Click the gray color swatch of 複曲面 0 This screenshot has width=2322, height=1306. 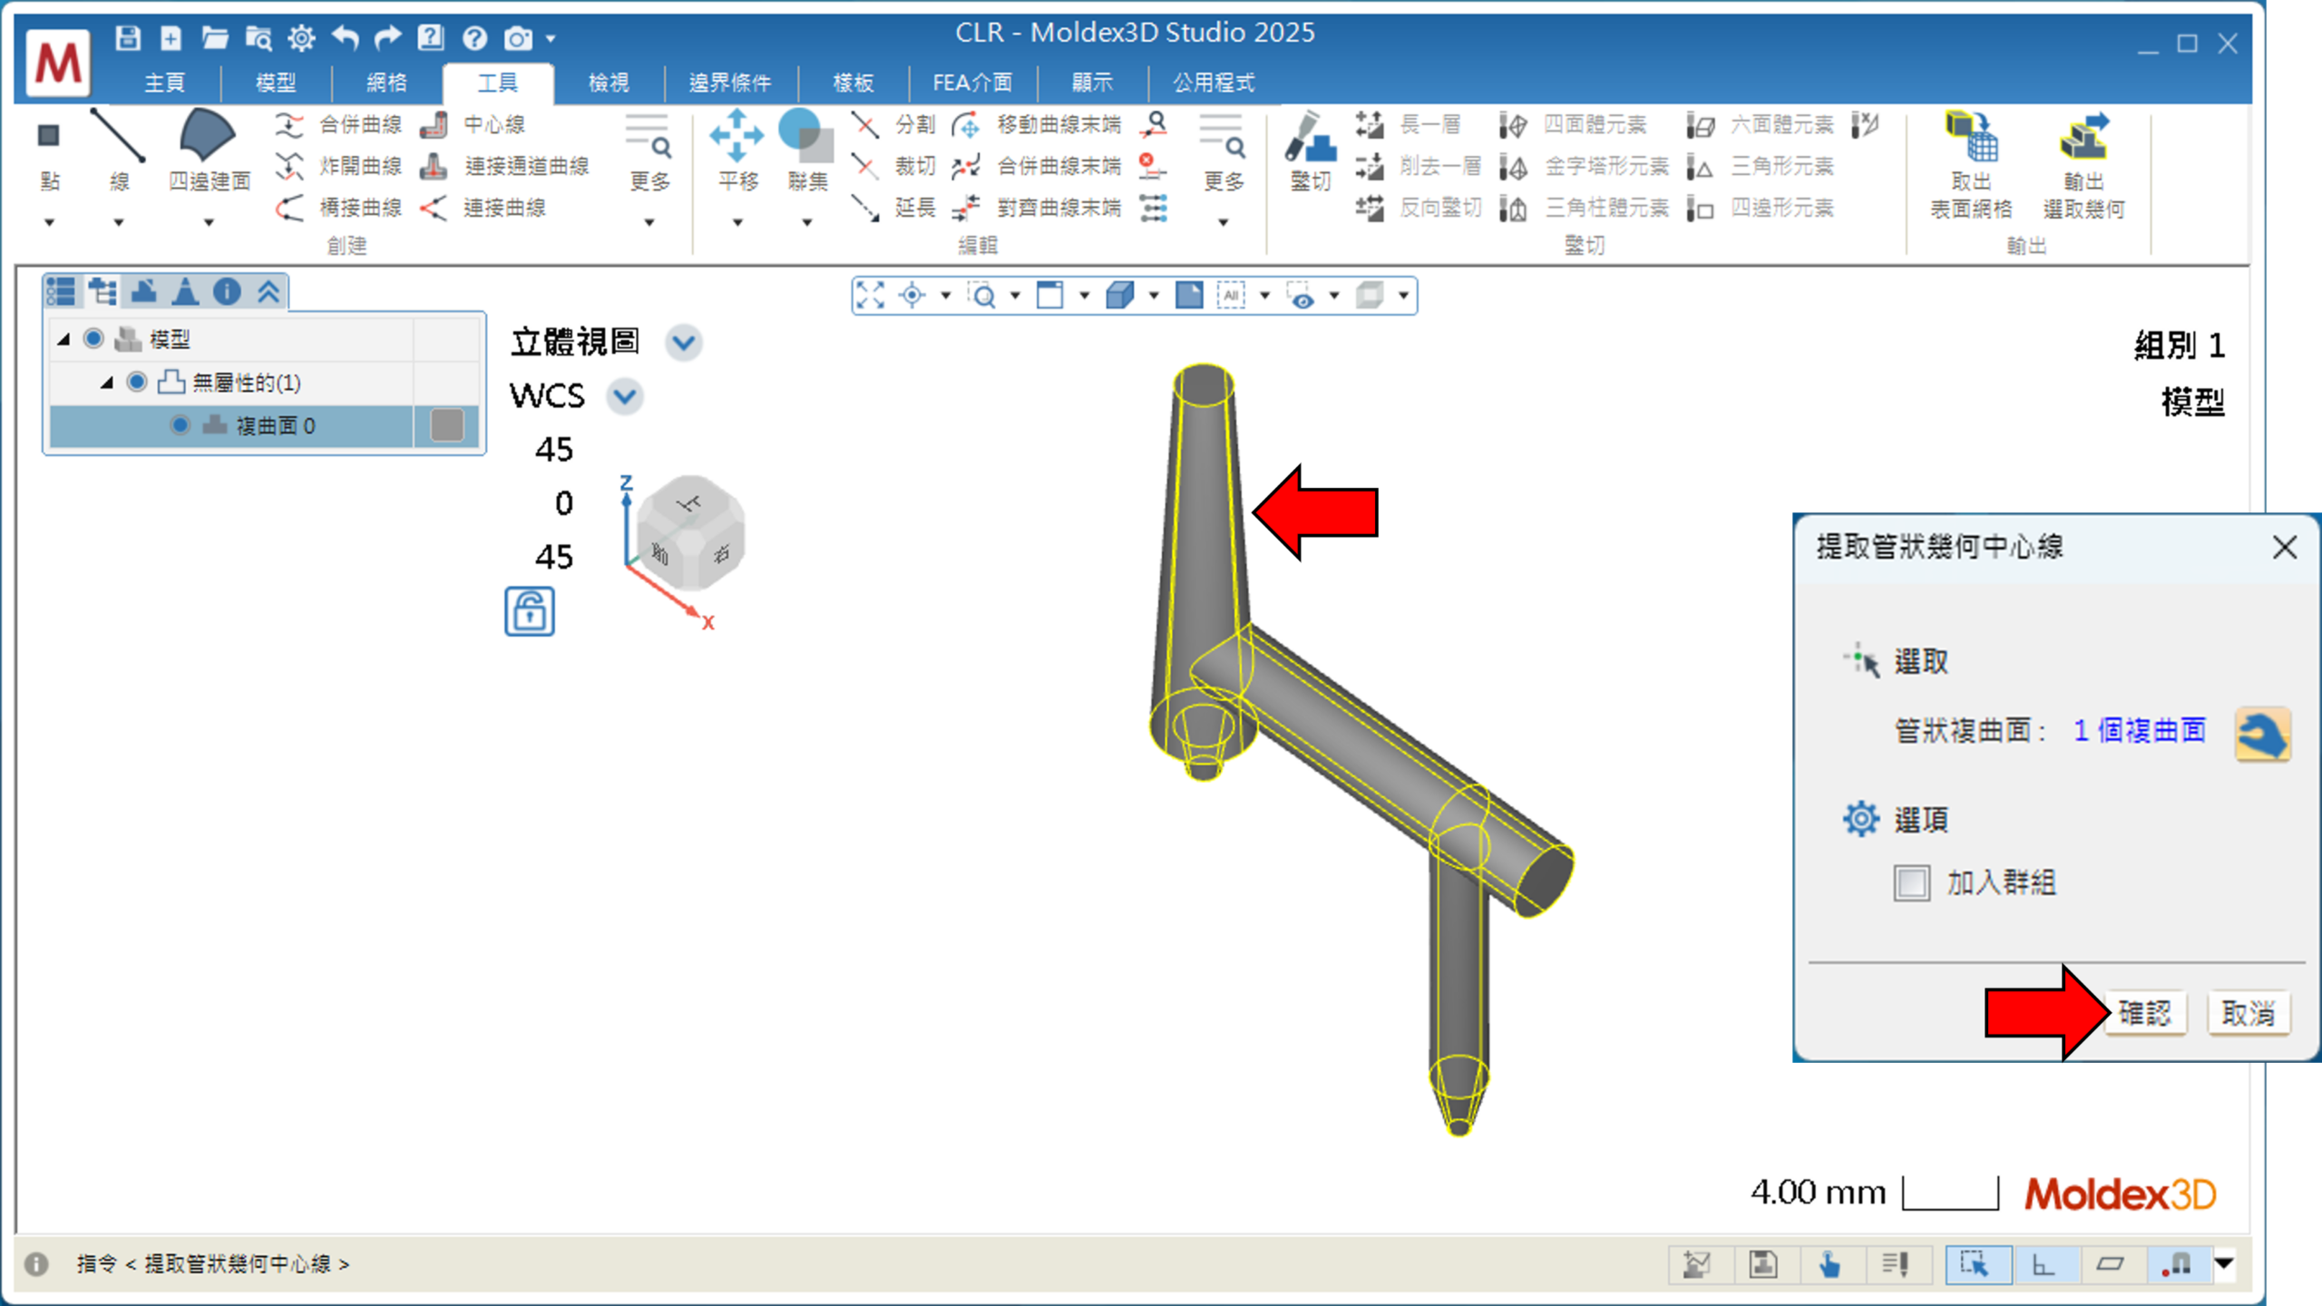[x=446, y=425]
